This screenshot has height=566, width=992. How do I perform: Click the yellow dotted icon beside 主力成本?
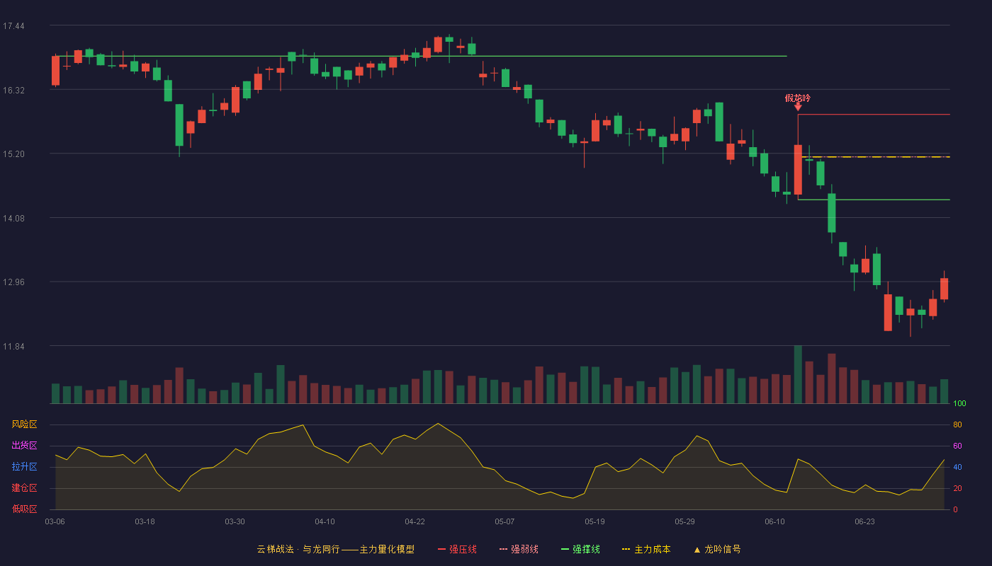[626, 549]
